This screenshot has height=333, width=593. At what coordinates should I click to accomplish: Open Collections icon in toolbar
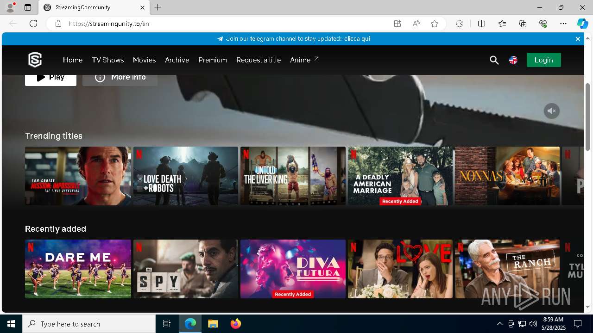click(523, 24)
